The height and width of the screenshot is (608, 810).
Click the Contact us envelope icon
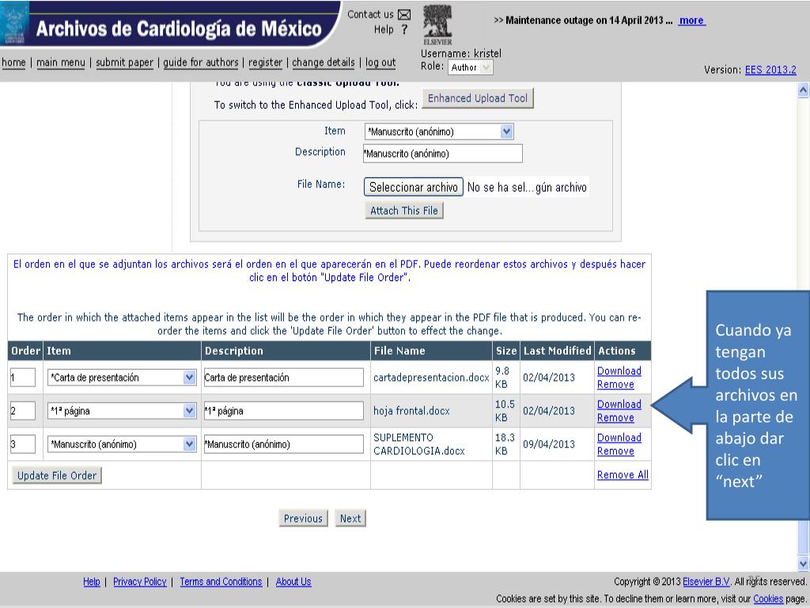point(404,14)
